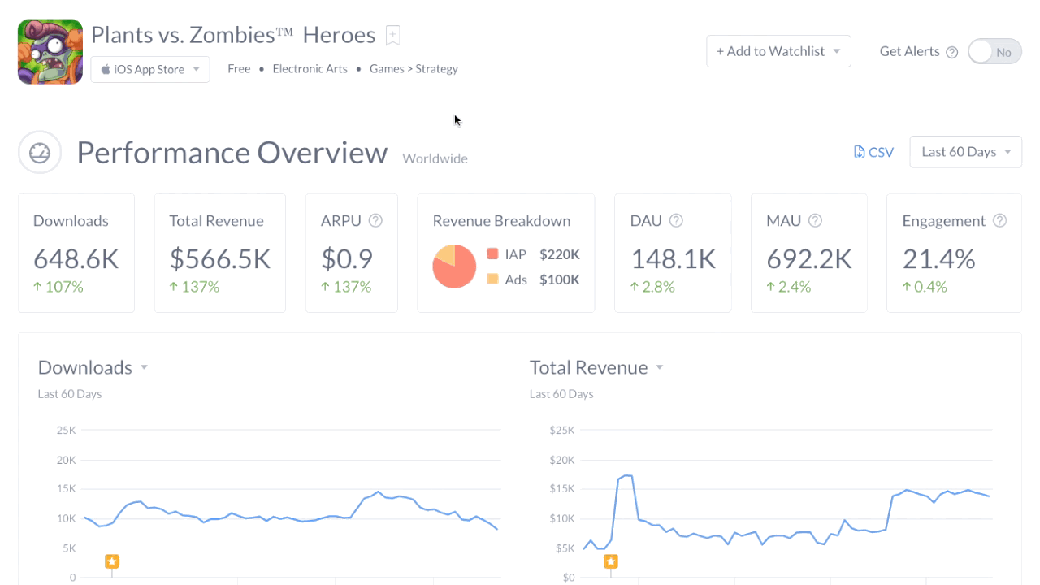Click the star marker on the Downloads chart
Viewport: 1040px width, 585px height.
pos(111,561)
